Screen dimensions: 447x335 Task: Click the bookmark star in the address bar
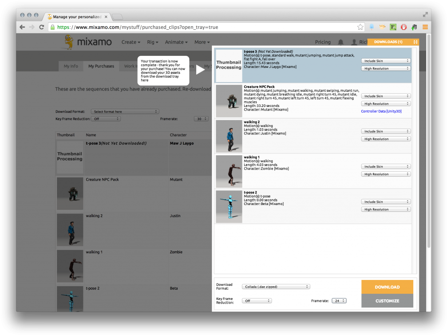[x=360, y=27]
